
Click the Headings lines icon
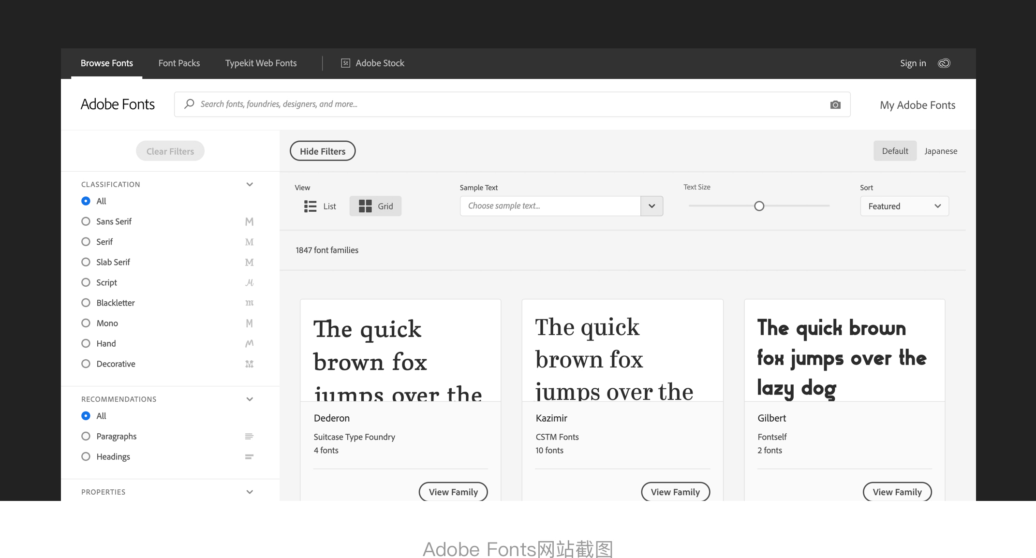click(249, 456)
